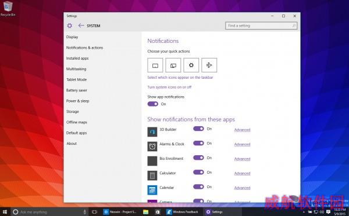Click the Calculator app icon

click(152, 175)
